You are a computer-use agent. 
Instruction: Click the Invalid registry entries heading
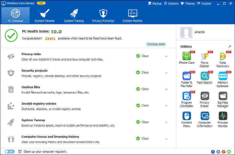39,104
